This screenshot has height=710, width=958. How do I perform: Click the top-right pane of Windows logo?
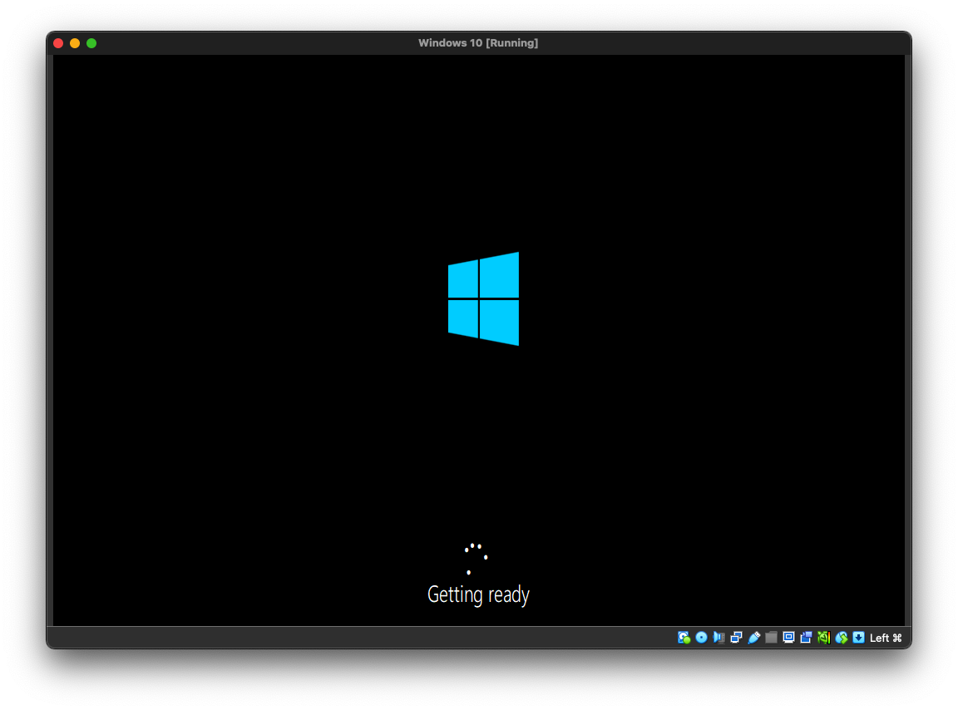pyautogui.click(x=500, y=275)
